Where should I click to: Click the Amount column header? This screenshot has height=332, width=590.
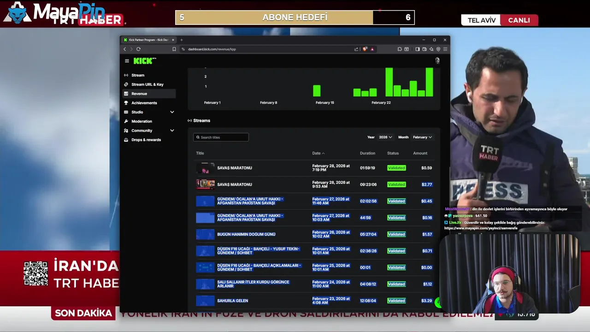[x=420, y=153]
